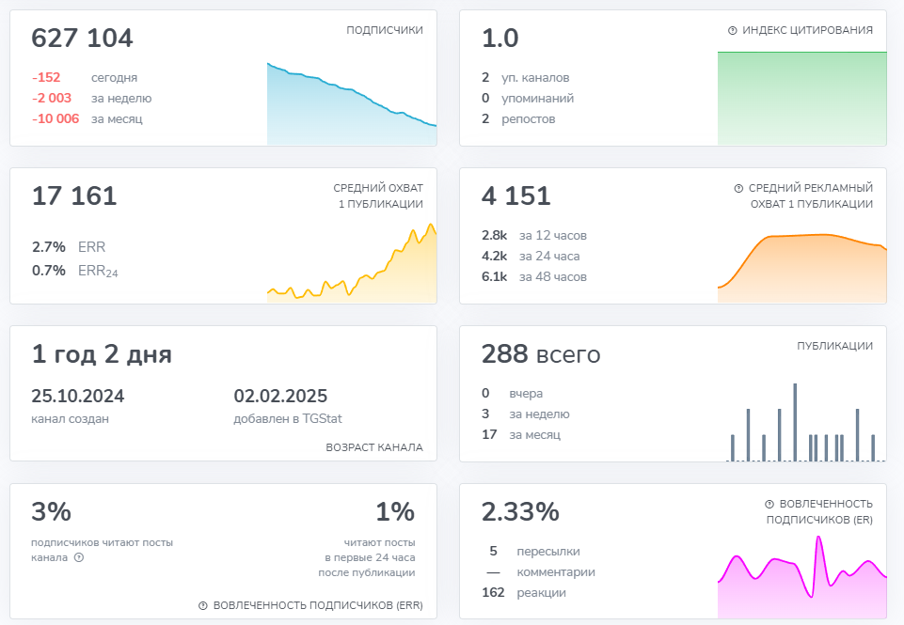
Task: Open the orange advertising reach chart
Action: coord(802,269)
